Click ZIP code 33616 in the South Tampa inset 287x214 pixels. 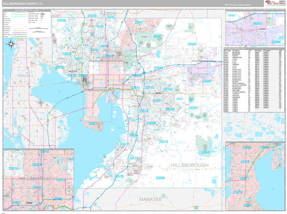click(x=238, y=192)
